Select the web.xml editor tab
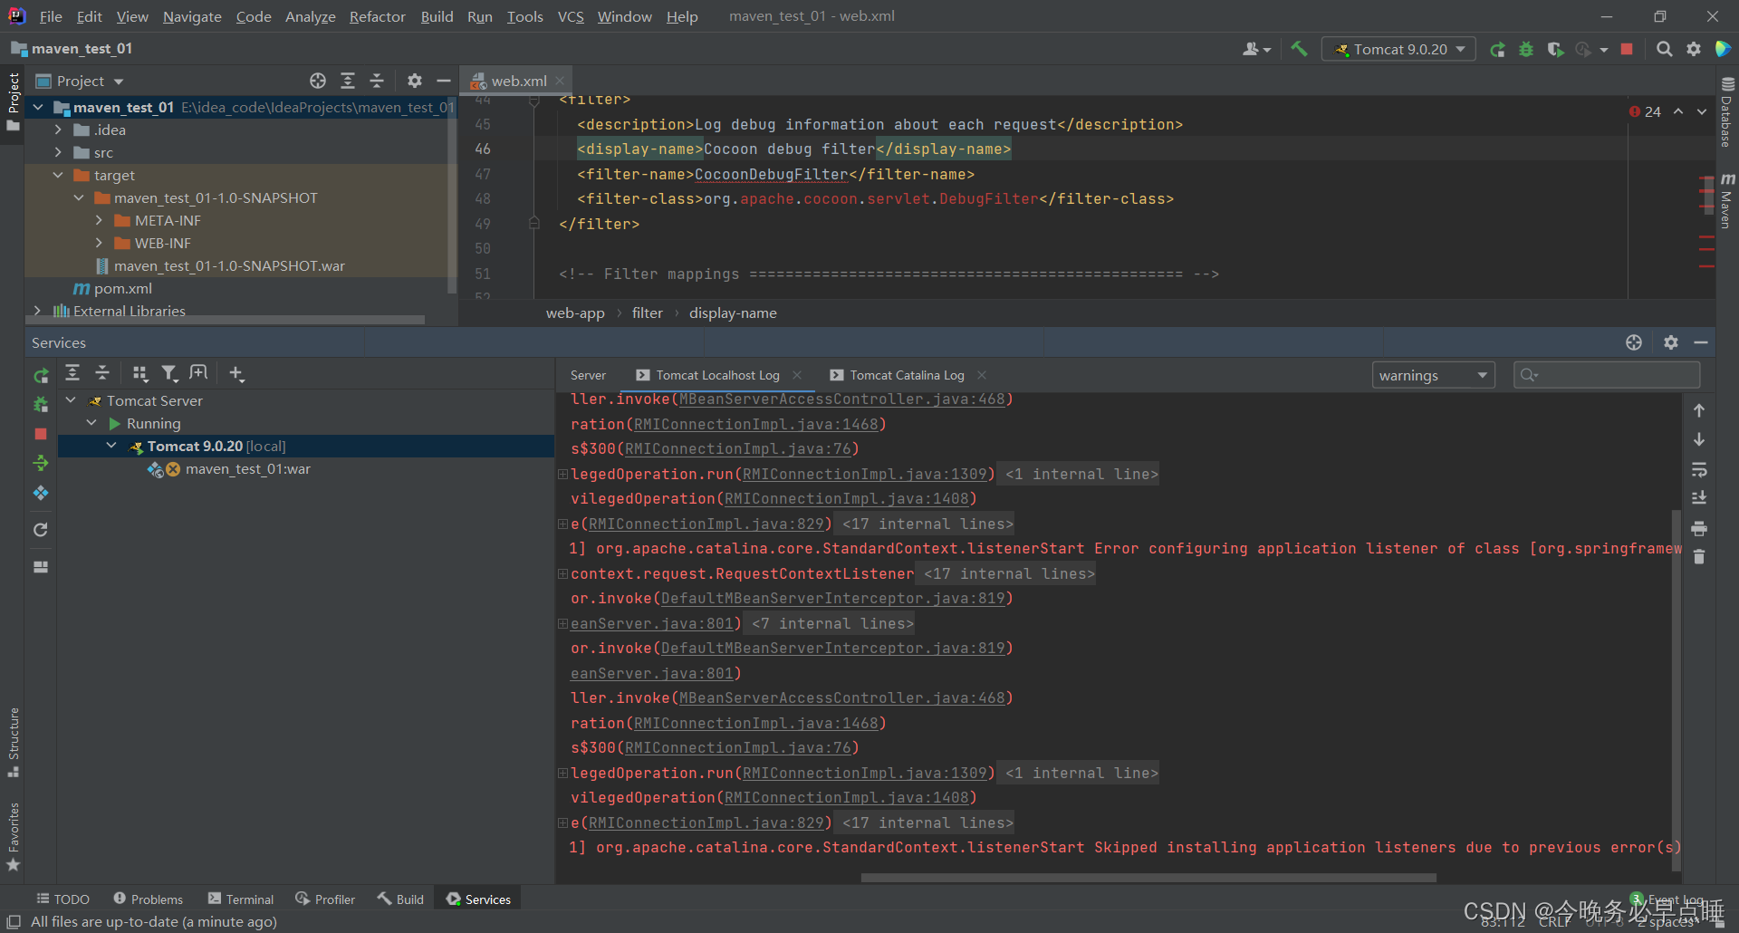 tap(518, 81)
